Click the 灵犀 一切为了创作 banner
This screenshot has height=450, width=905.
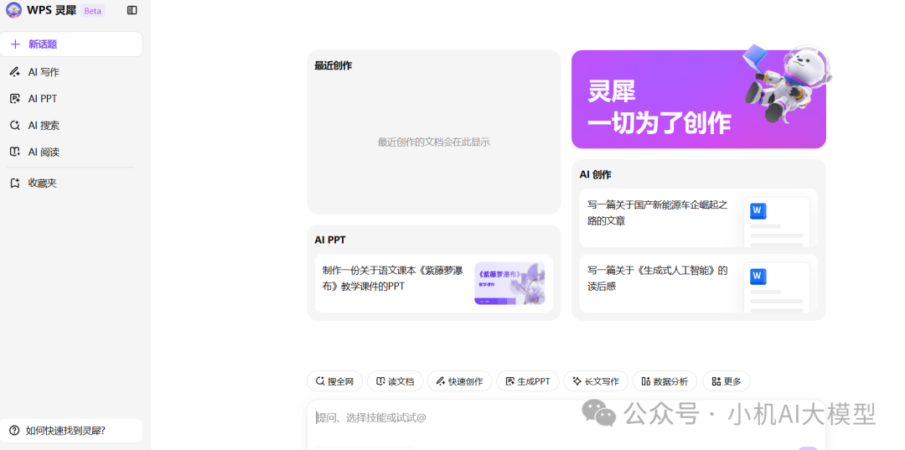coord(698,99)
